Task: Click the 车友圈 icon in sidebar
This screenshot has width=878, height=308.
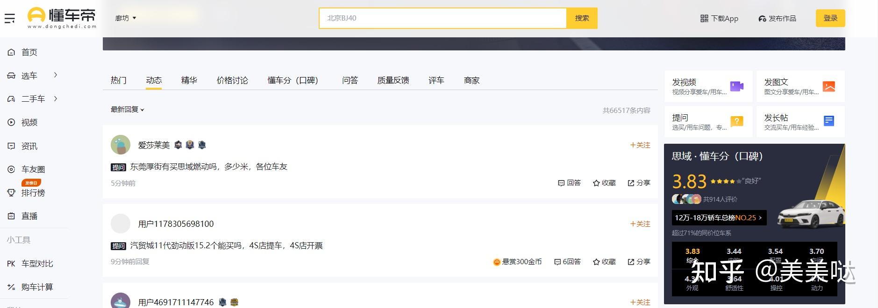Action: 11,169
